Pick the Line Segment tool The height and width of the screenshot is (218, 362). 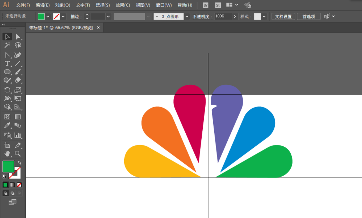pyautogui.click(x=18, y=63)
